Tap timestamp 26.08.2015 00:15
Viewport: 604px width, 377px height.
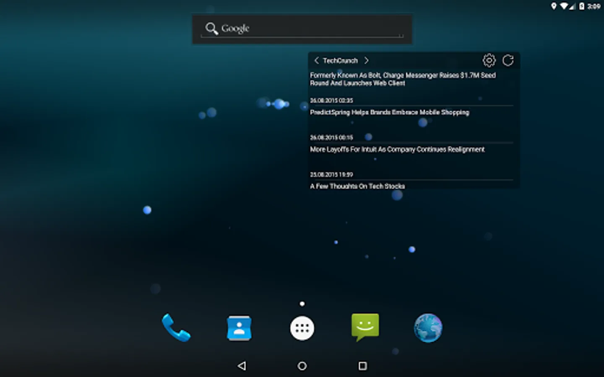pos(331,137)
